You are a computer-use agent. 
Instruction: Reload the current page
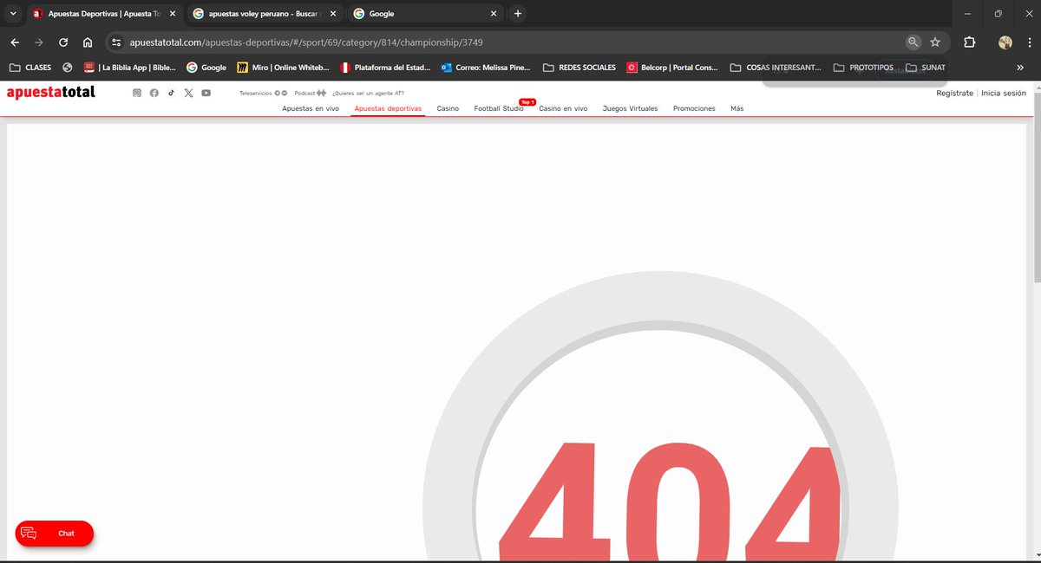point(63,42)
